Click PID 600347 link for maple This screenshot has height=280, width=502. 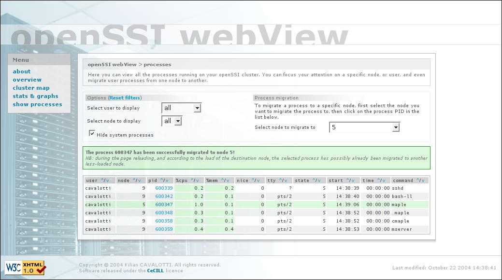tap(164, 205)
